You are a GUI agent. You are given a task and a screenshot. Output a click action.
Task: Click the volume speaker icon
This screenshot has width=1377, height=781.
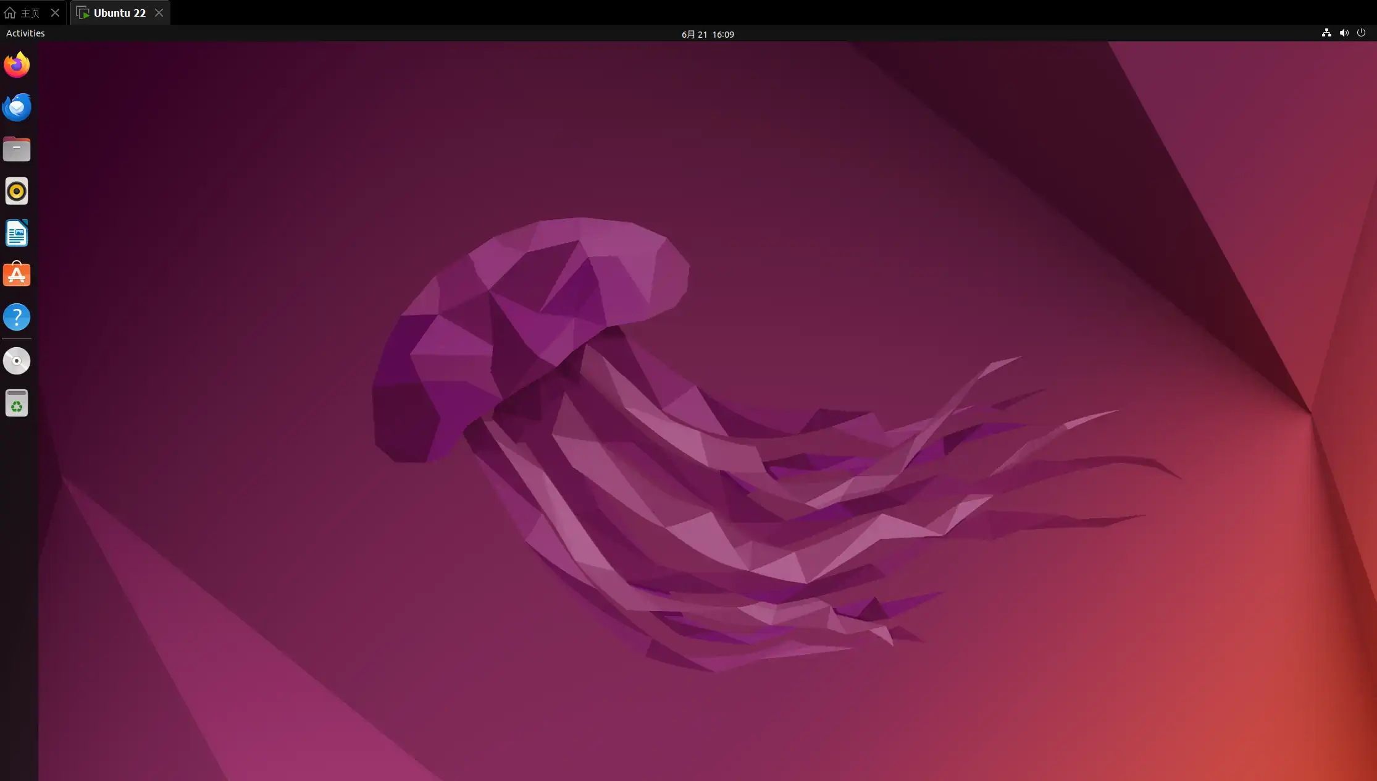click(x=1344, y=33)
